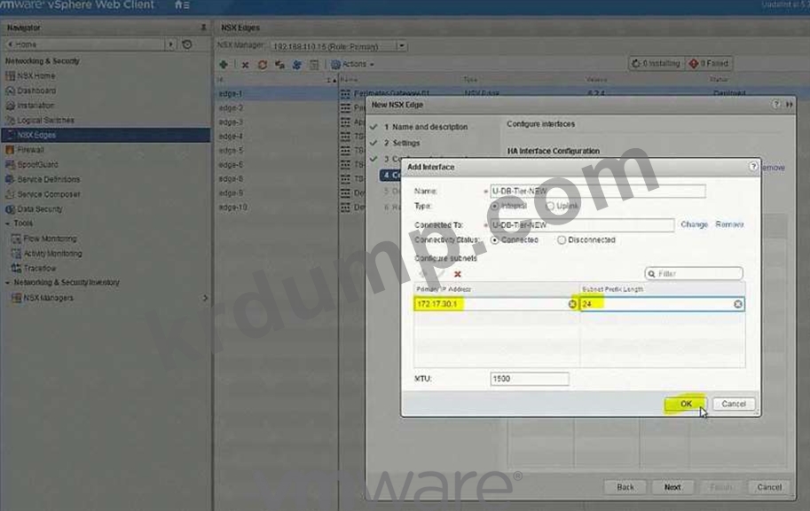Image resolution: width=810 pixels, height=511 pixels.
Task: Click the icon beside primary IP field
Action: pyautogui.click(x=572, y=304)
